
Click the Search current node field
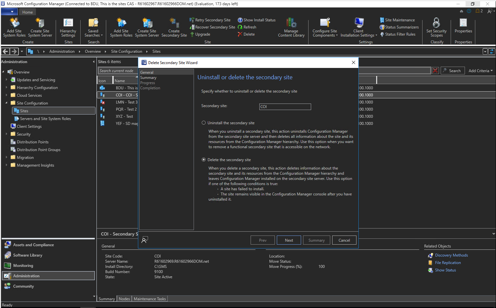click(118, 70)
